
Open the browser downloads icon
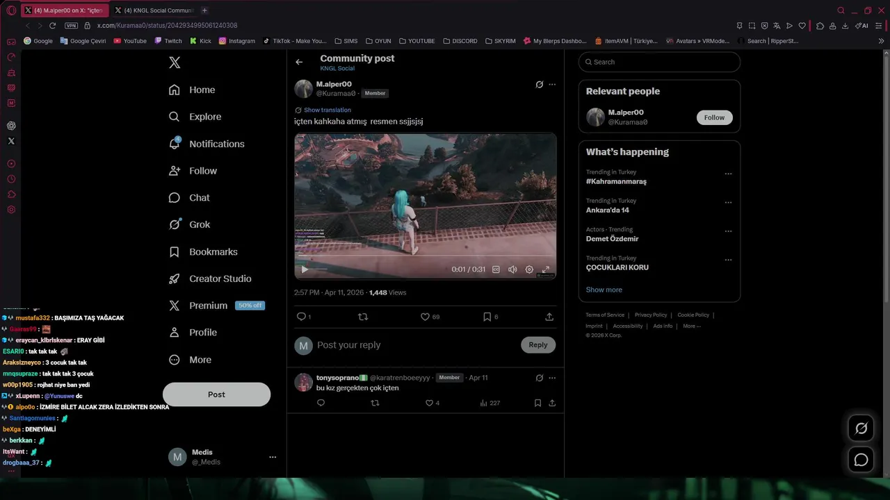point(845,26)
